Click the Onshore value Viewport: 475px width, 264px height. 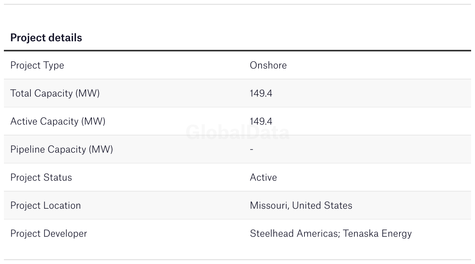pos(268,65)
